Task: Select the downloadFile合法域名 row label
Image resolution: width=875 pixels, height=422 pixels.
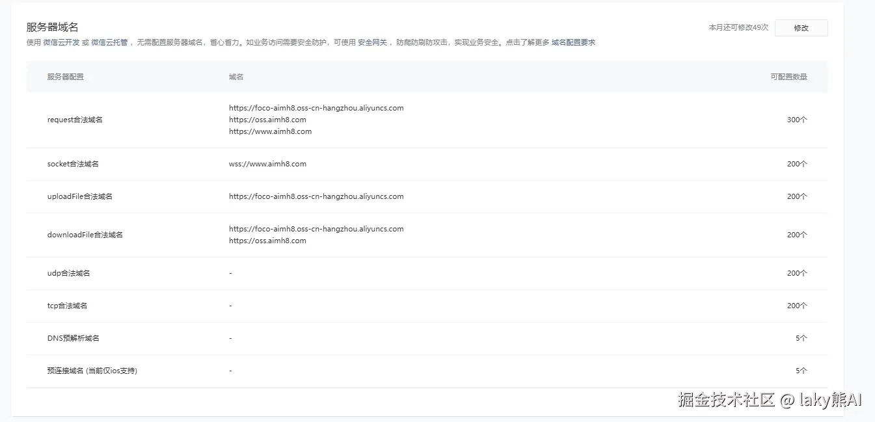Action: 85,235
